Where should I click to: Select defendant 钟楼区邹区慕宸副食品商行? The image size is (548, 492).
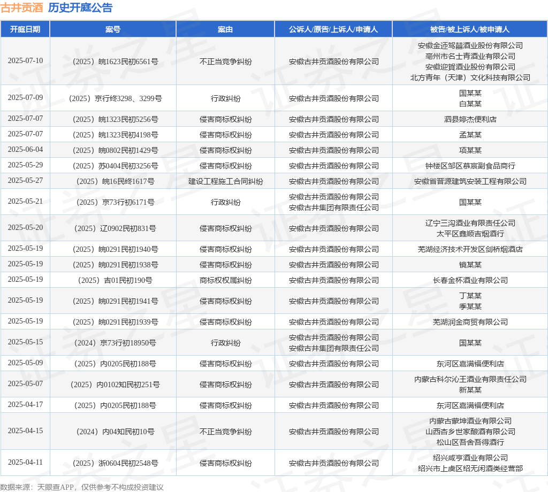tap(470, 166)
